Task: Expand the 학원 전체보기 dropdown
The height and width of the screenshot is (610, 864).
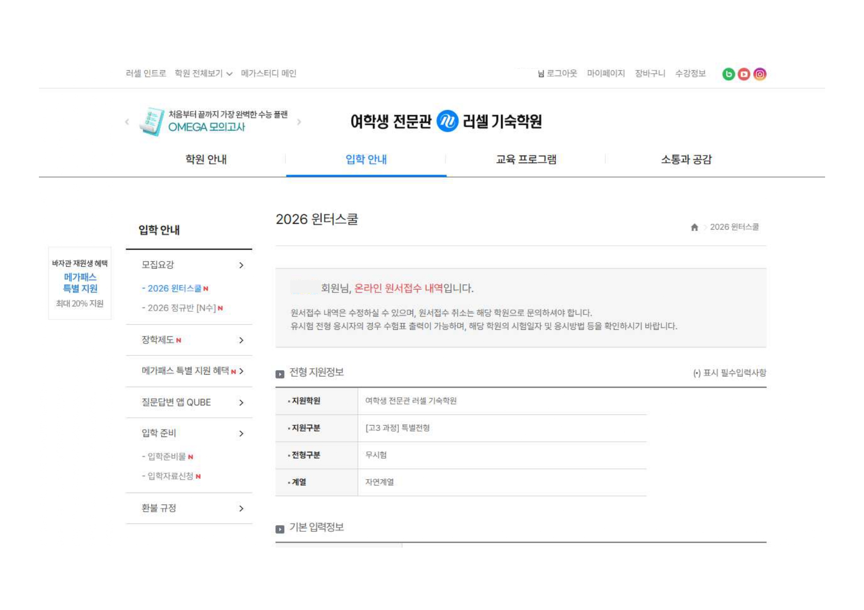Action: [203, 74]
